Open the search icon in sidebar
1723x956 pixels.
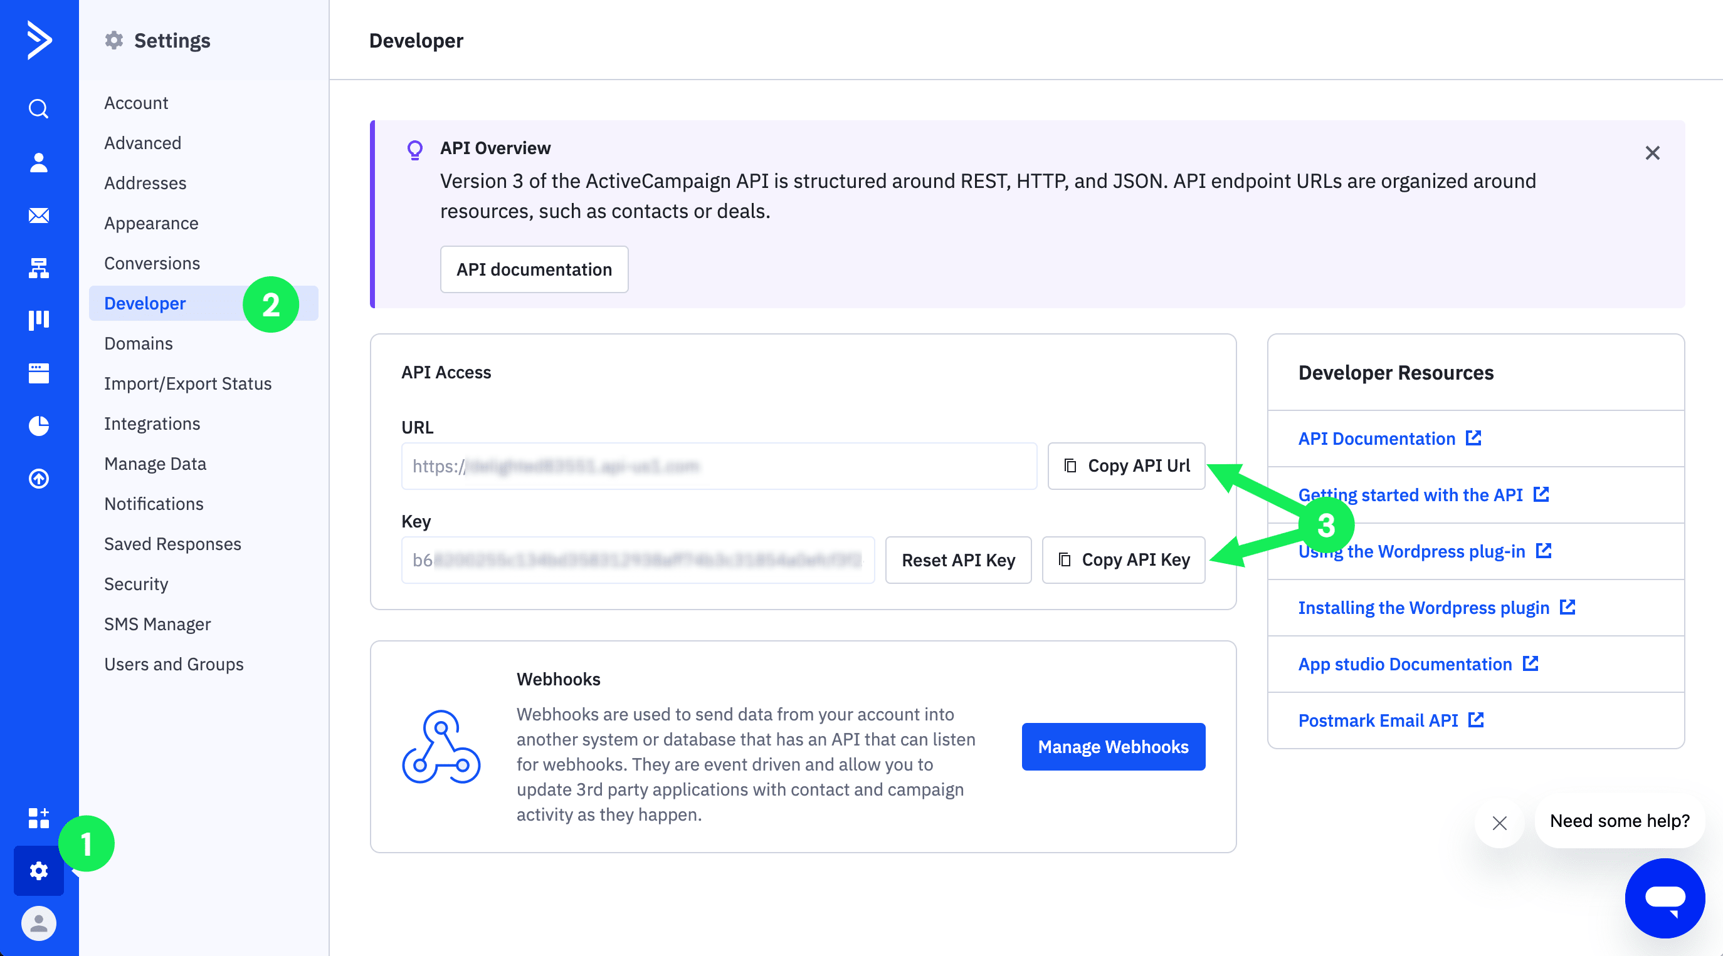[39, 108]
